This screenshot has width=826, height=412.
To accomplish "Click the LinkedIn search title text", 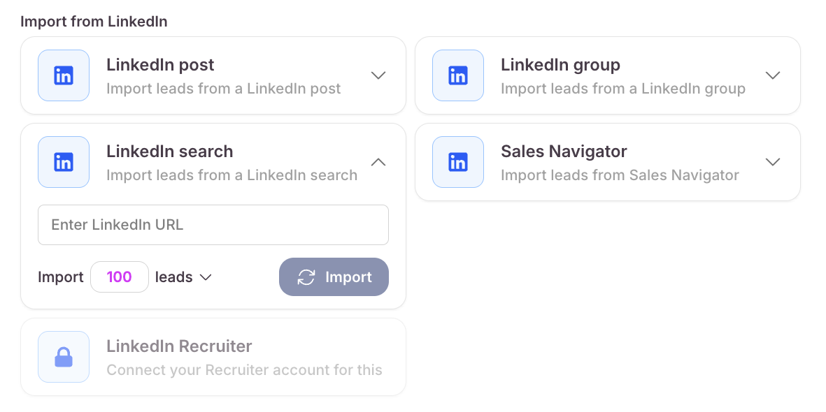I will pos(169,152).
